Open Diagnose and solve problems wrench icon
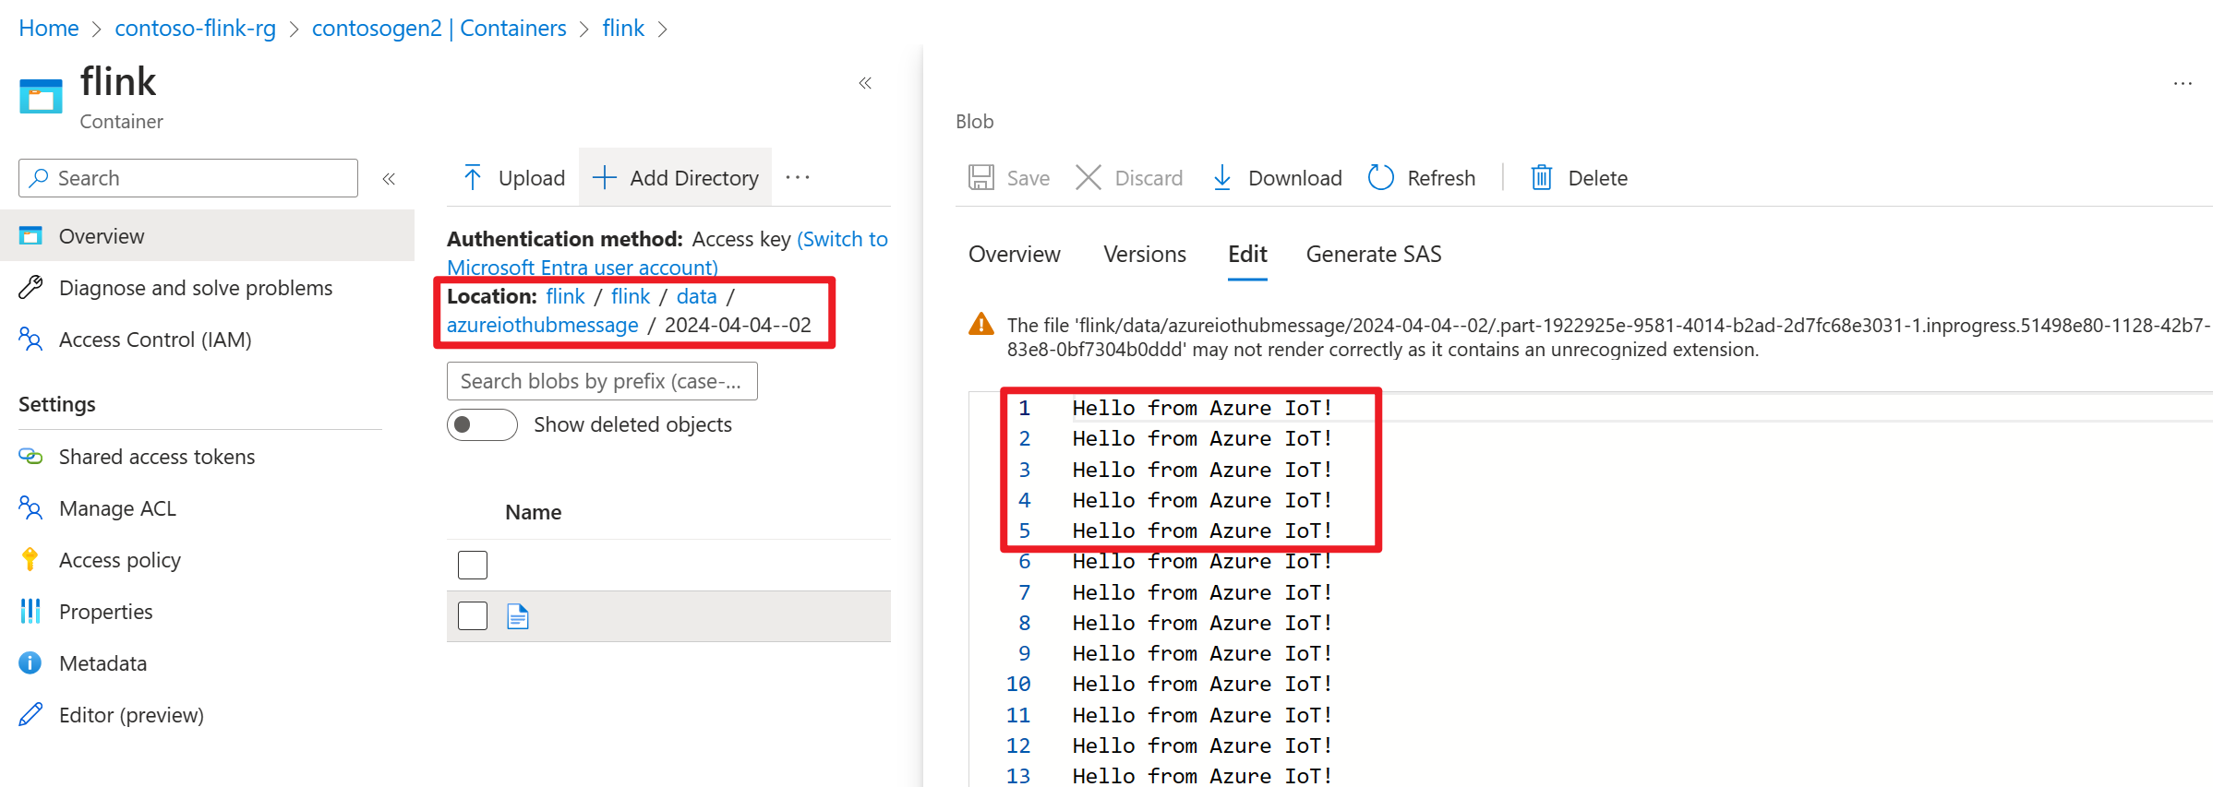Screen dimensions: 2213x787 pos(30,288)
